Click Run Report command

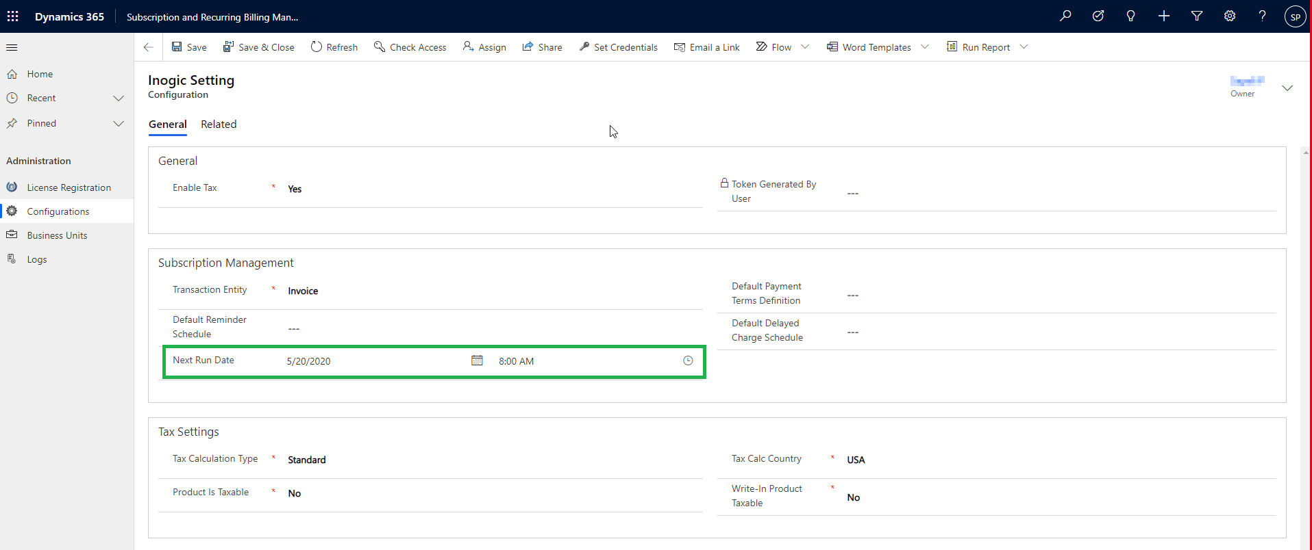point(978,47)
